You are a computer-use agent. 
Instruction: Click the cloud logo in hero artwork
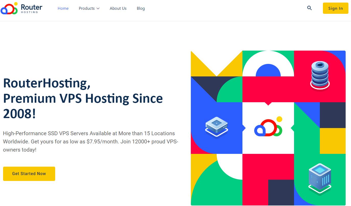(x=268, y=127)
